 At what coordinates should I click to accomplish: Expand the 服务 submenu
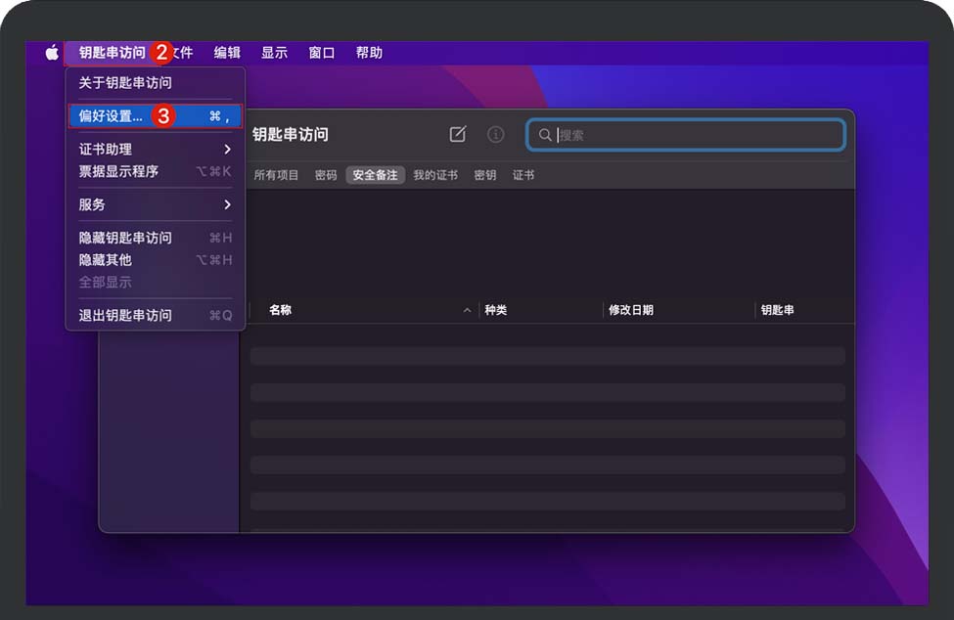[x=91, y=204]
